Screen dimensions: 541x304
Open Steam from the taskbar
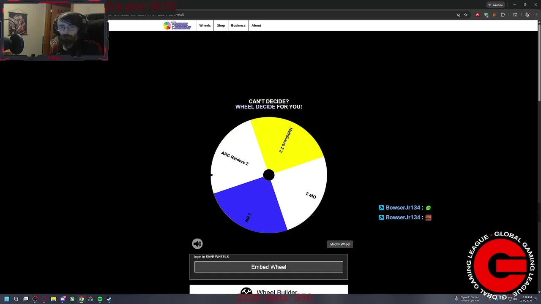point(109,299)
